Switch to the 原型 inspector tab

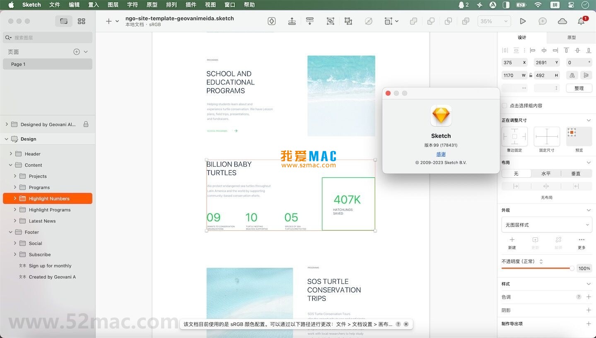pos(572,37)
